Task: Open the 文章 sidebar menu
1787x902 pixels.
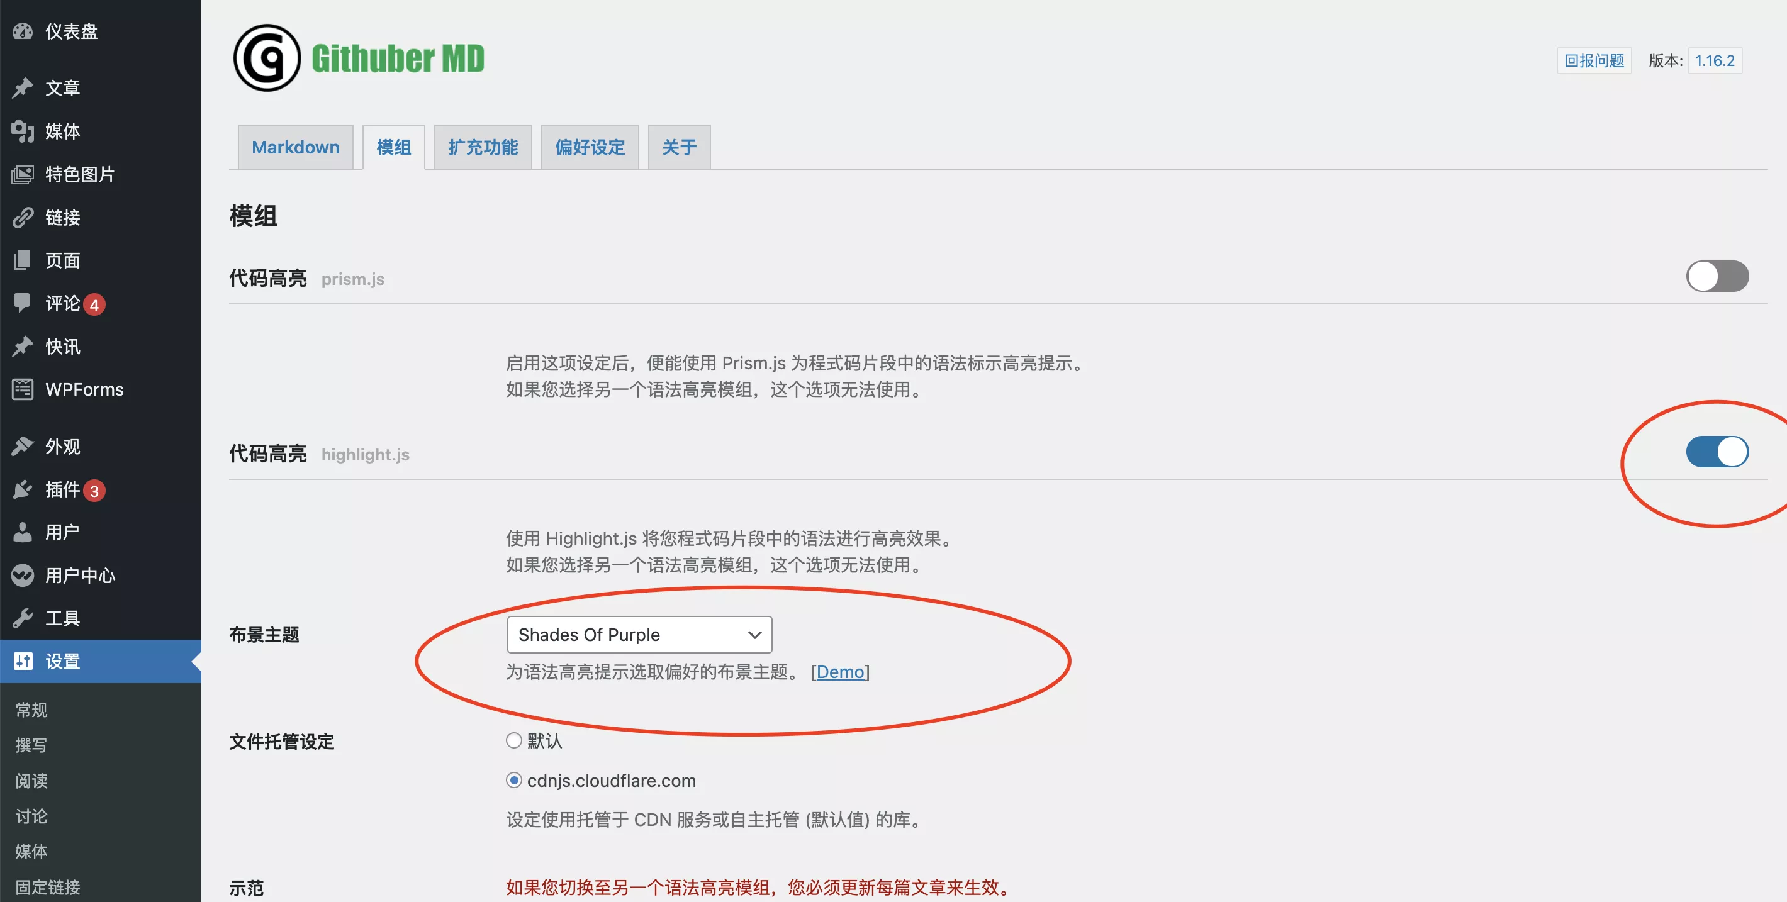Action: click(62, 88)
